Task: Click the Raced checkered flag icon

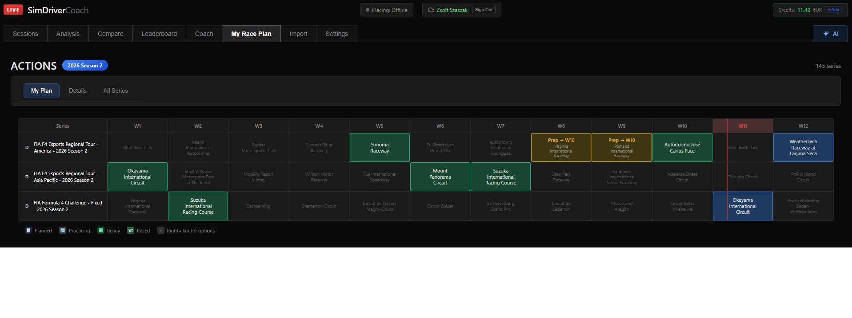Action: 131,230
